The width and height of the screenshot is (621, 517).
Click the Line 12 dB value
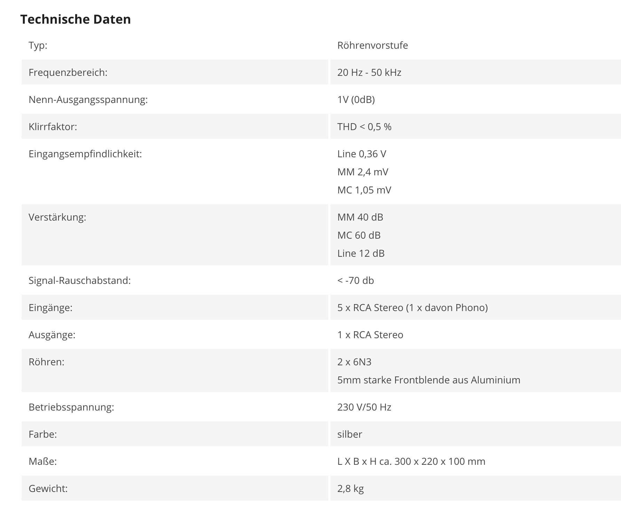tap(361, 253)
